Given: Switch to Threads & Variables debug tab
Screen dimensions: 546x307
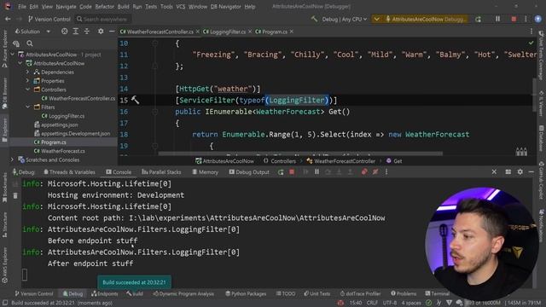Looking at the screenshot, I should tap(69, 172).
